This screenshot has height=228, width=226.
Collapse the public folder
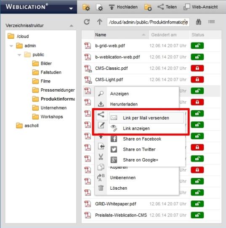19,55
